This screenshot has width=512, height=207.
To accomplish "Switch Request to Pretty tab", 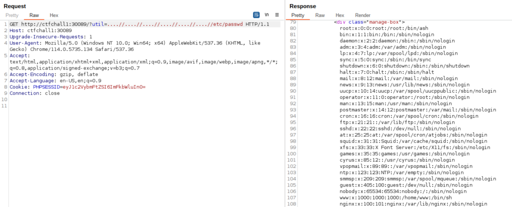I will coord(12,15).
